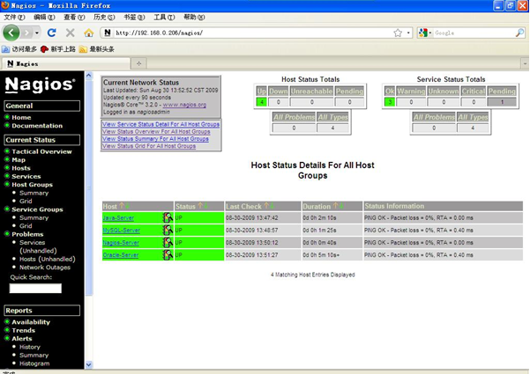Open the 文件 menu
This screenshot has width=530, height=374.
click(x=14, y=18)
